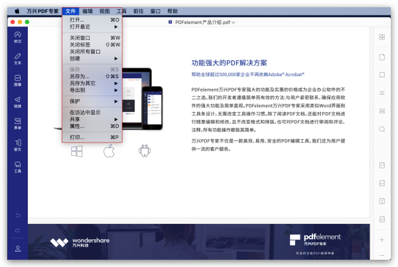Open the 标记 markup tool in sidebar
This screenshot has width=398, height=267.
(17, 37)
